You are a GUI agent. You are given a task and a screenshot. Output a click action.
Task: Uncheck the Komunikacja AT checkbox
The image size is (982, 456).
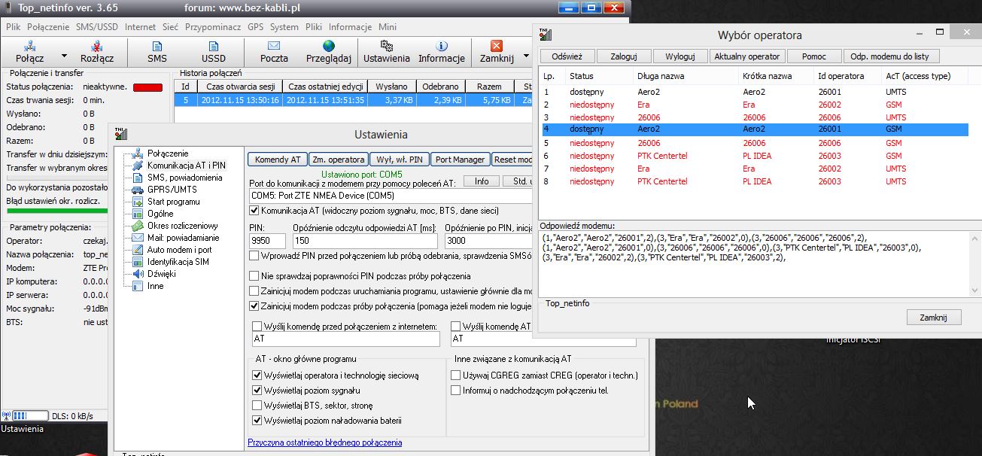[254, 211]
